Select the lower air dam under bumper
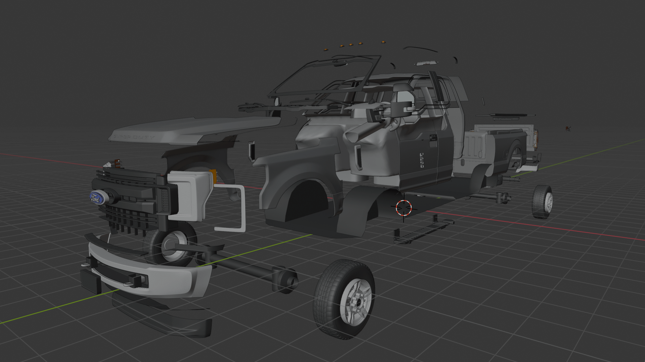645x362 pixels. click(x=161, y=315)
